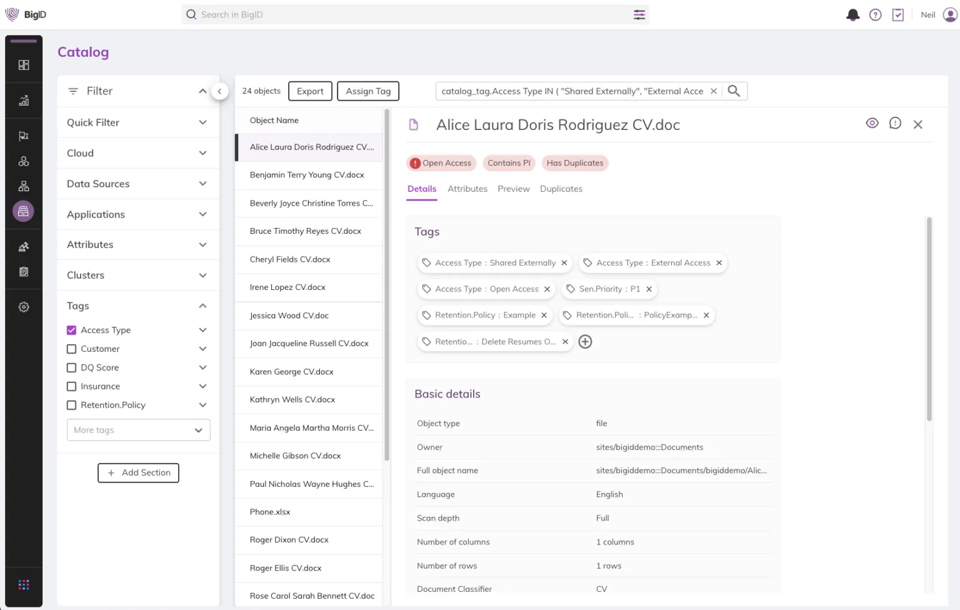Click the Assign Tag button
The width and height of the screenshot is (960, 610).
(x=368, y=91)
